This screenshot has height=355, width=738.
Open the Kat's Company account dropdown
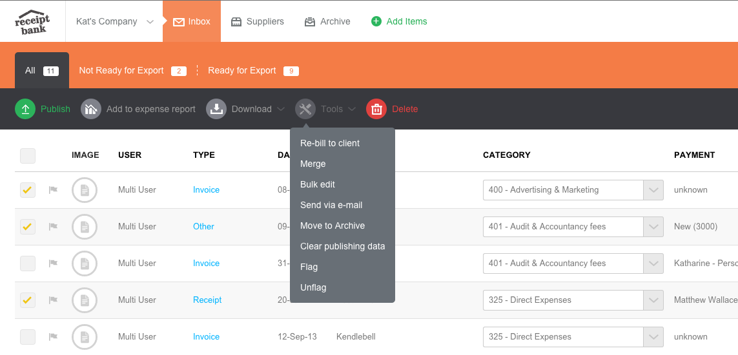click(115, 22)
